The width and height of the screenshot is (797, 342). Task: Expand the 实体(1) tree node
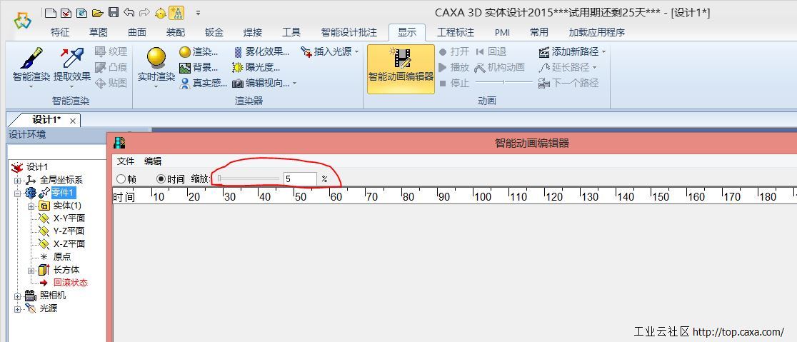(31, 206)
